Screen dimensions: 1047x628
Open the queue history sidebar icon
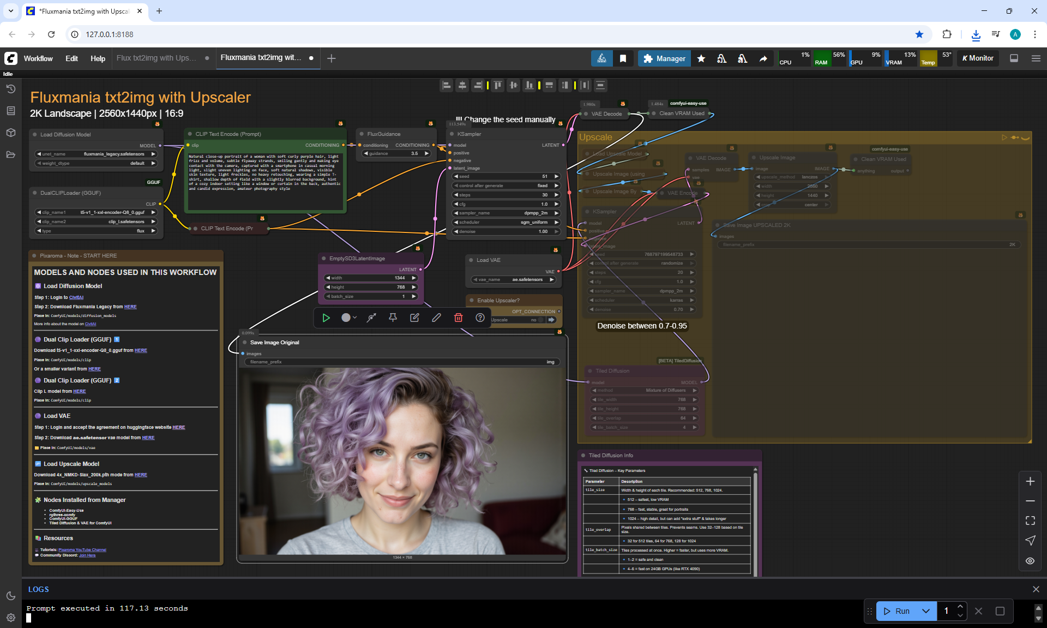coord(10,89)
